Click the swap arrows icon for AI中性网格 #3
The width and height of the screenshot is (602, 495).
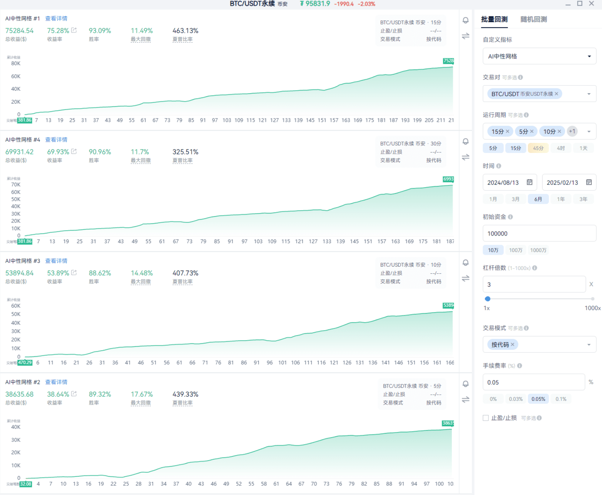466,279
